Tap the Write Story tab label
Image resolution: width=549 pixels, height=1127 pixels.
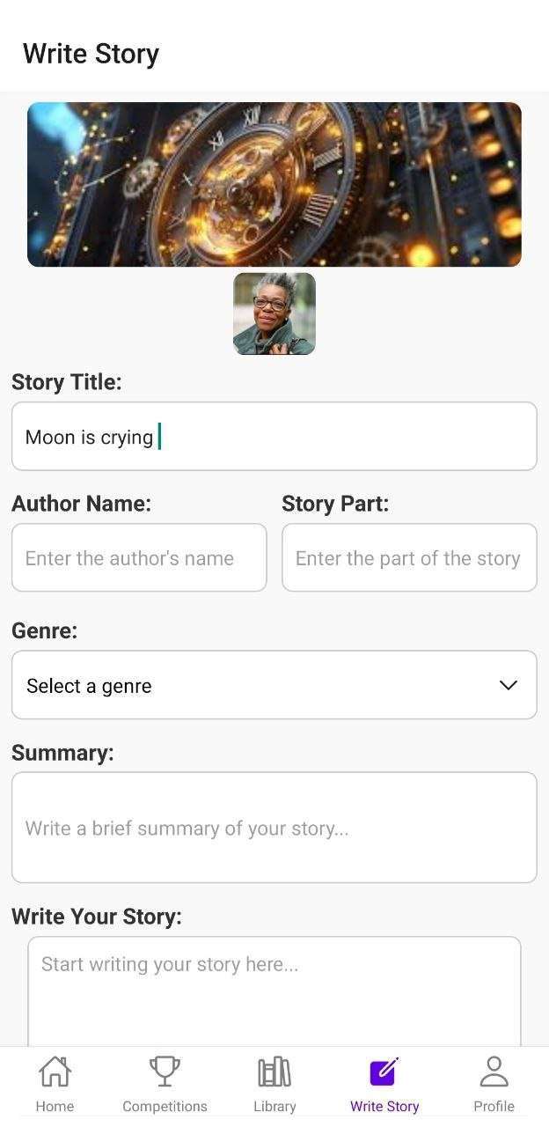pos(384,1106)
